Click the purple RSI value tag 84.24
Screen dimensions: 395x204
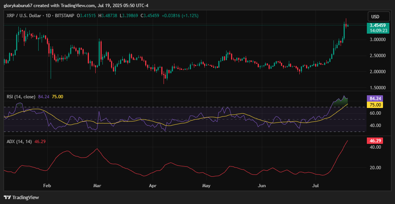coord(375,99)
